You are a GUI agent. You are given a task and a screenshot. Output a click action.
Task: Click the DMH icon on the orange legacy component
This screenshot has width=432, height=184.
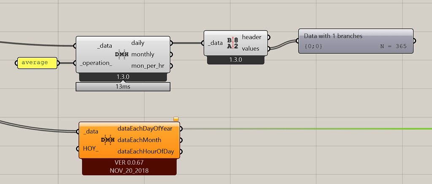click(x=108, y=140)
